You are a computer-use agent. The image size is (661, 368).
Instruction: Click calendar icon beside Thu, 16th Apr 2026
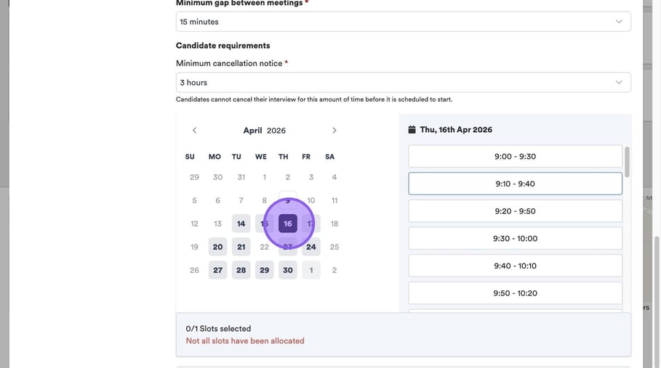(412, 130)
